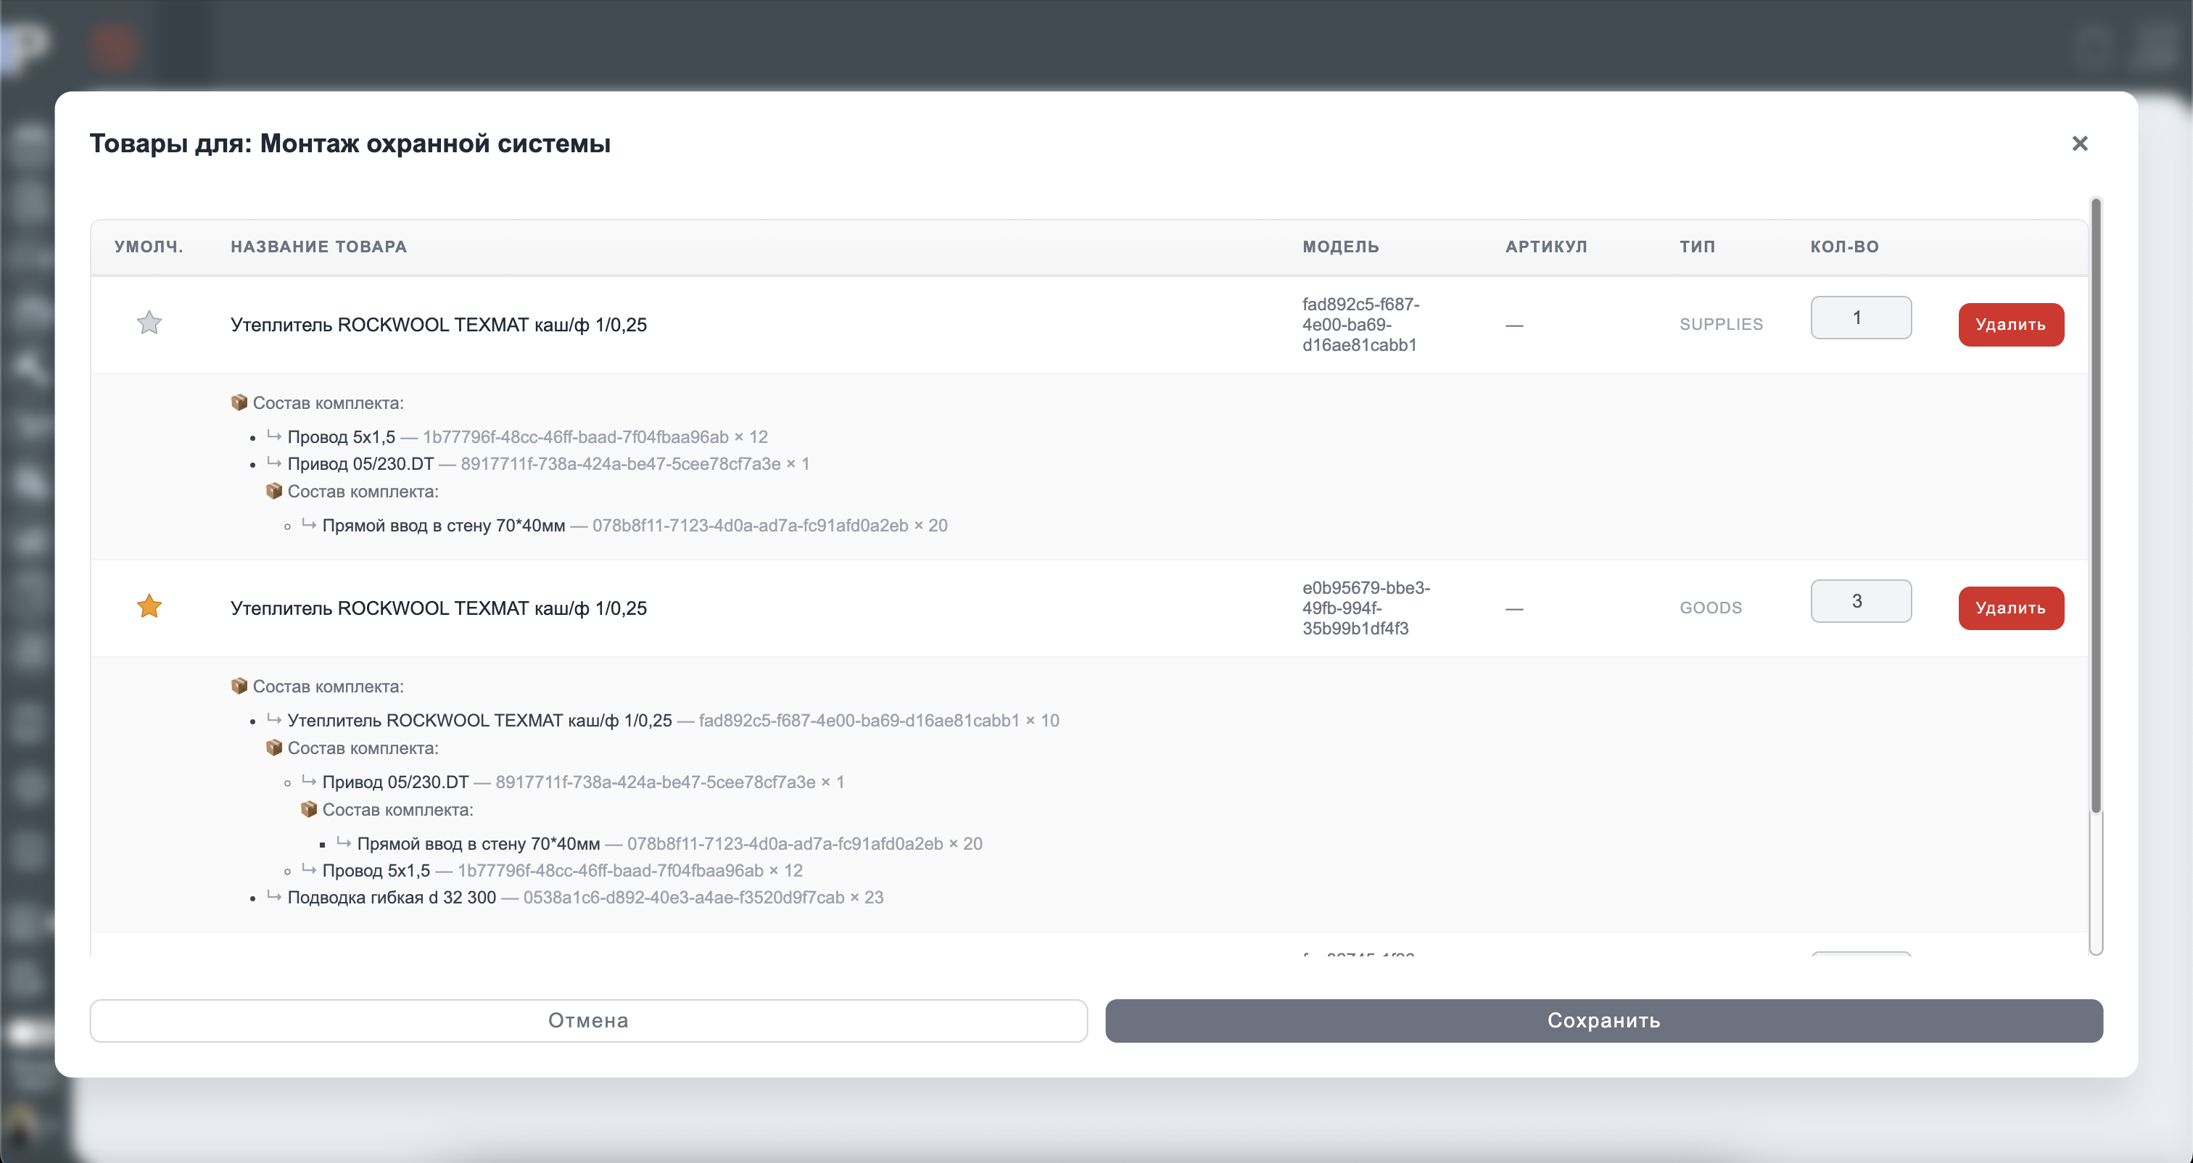Delete the SUPPLIES product row
The image size is (2193, 1163).
(x=2010, y=324)
